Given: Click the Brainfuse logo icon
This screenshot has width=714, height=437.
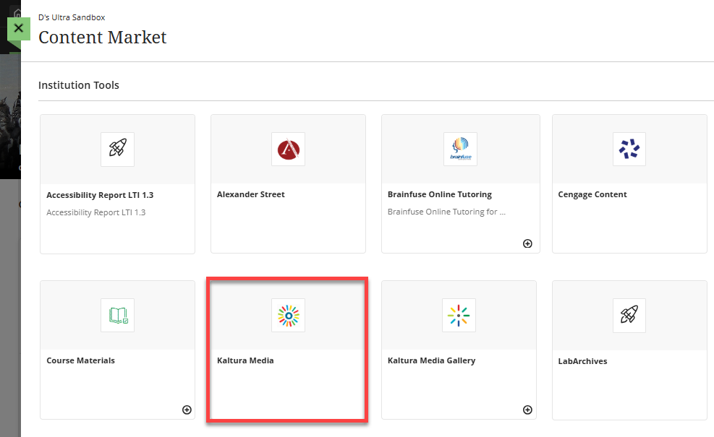Looking at the screenshot, I should coord(460,149).
